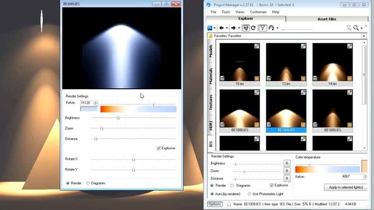Screen dimensions: 374x210
Task: Select Diagramm radio in Project Manager
Action: 232,185
